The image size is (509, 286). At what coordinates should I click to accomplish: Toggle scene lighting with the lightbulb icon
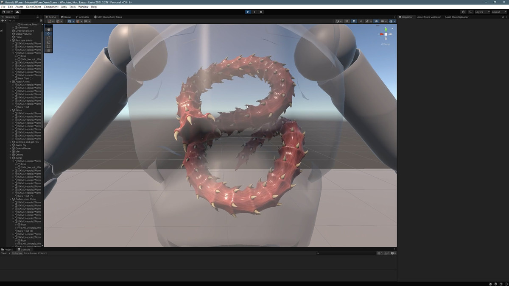pos(354,21)
